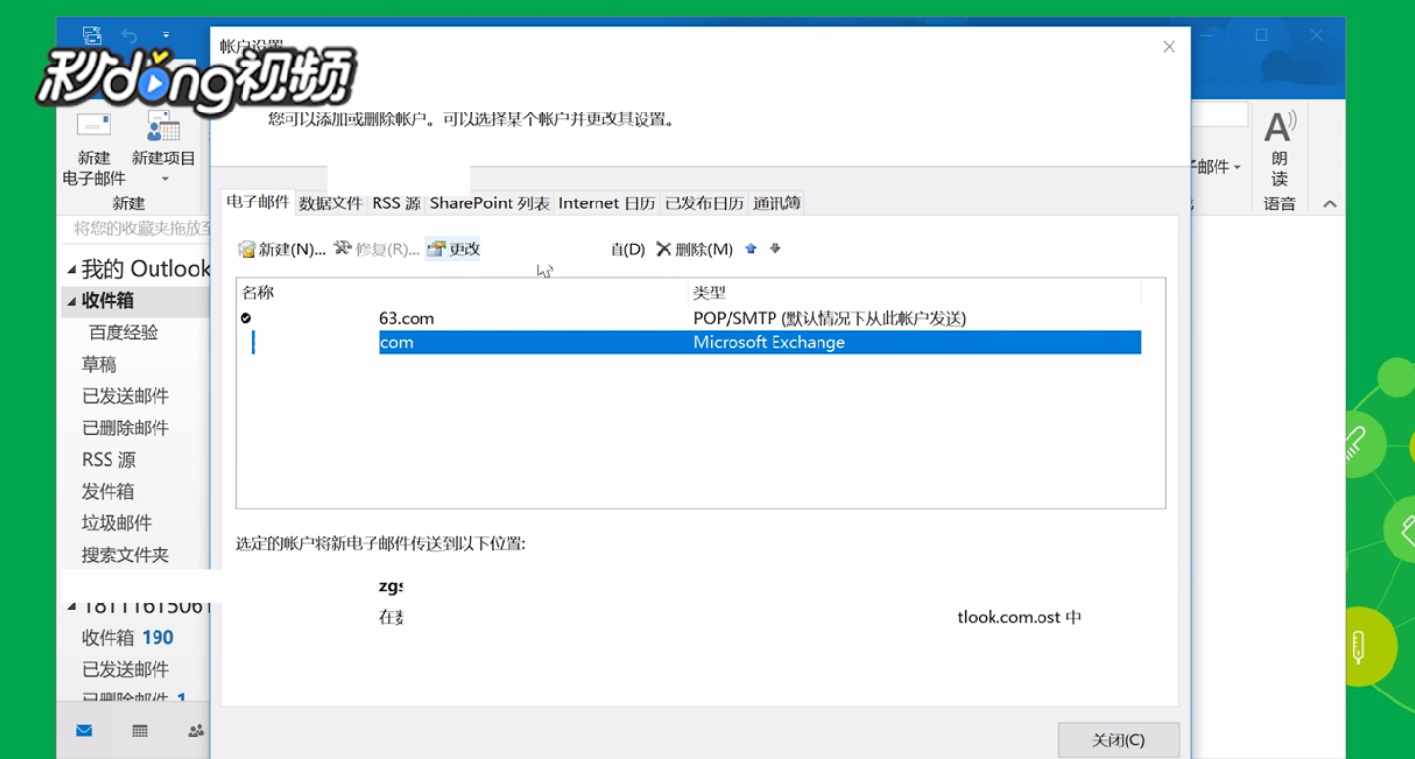1415x759 pixels.
Task: Click Remove(M) account button
Action: coord(694,249)
